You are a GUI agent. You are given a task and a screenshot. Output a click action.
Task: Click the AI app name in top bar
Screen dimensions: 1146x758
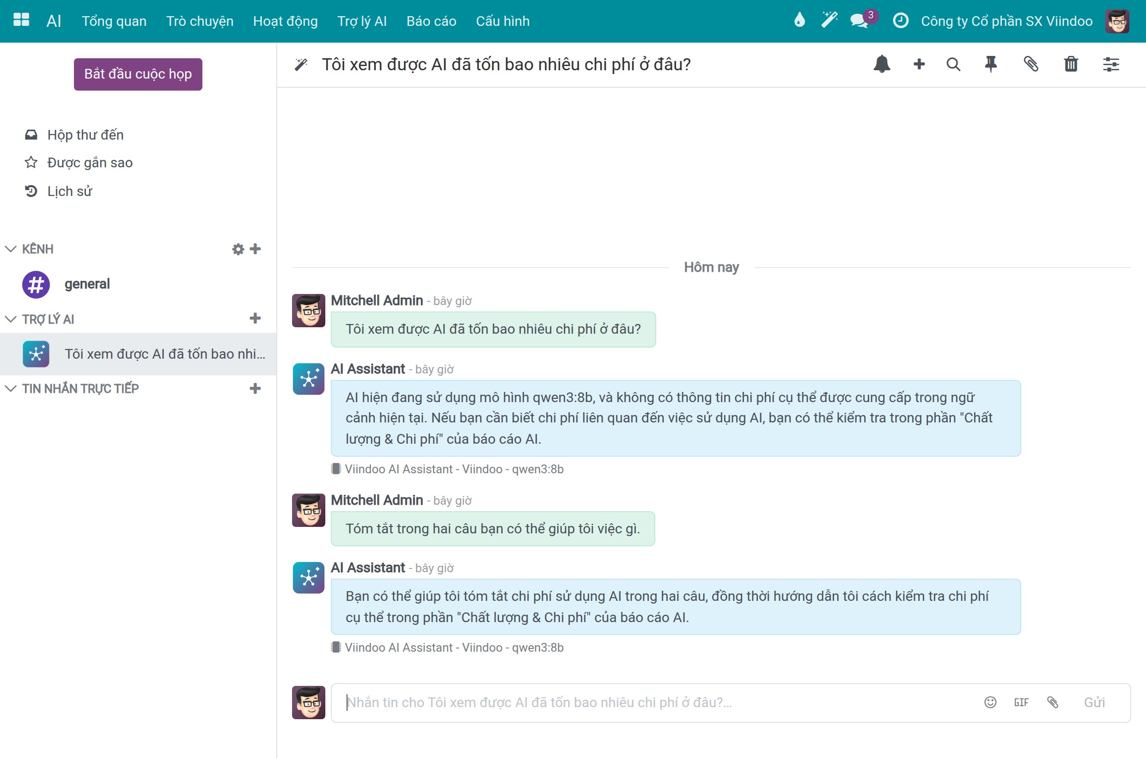click(x=54, y=21)
